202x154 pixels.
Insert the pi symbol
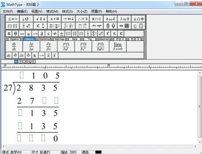pyautogui.click(x=9, y=34)
